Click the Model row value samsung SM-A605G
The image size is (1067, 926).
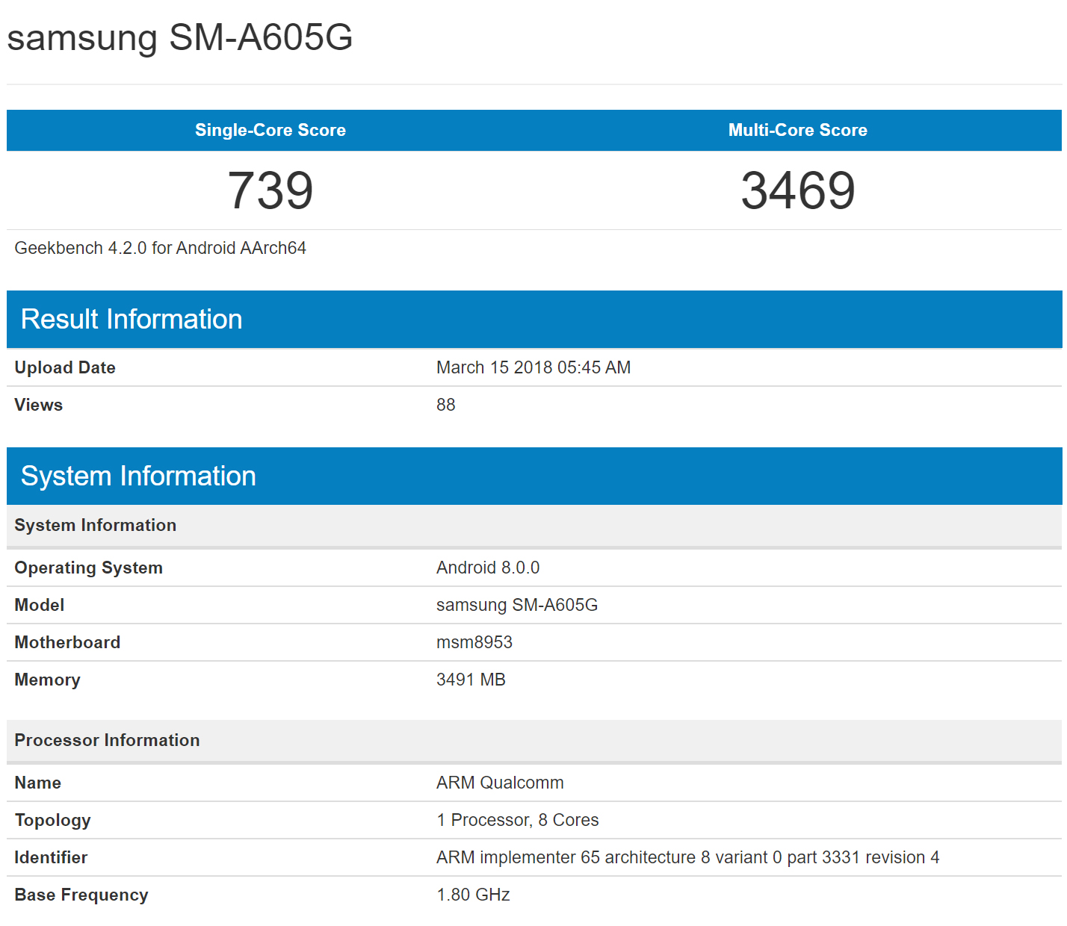pyautogui.click(x=516, y=605)
